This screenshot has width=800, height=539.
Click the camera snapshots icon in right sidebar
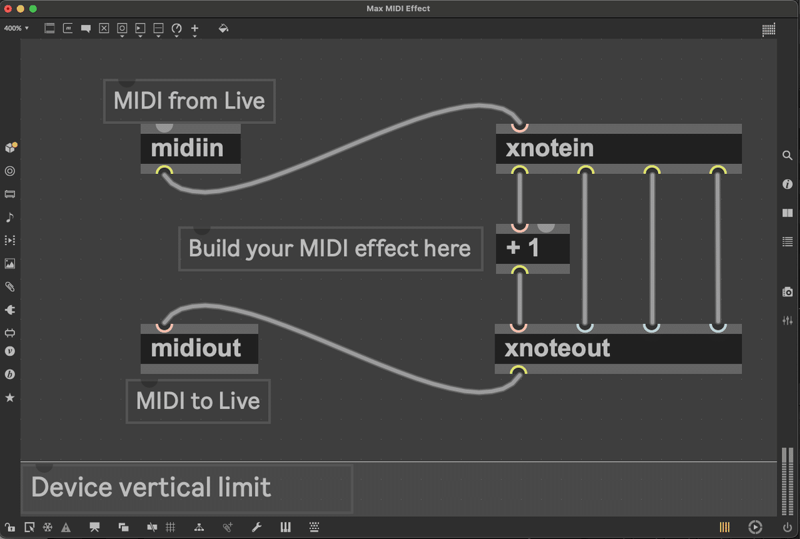pos(787,292)
